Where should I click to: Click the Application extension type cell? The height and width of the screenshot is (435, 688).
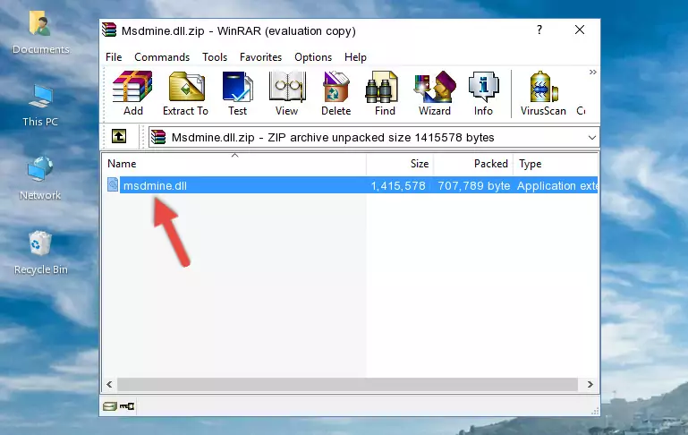click(557, 185)
